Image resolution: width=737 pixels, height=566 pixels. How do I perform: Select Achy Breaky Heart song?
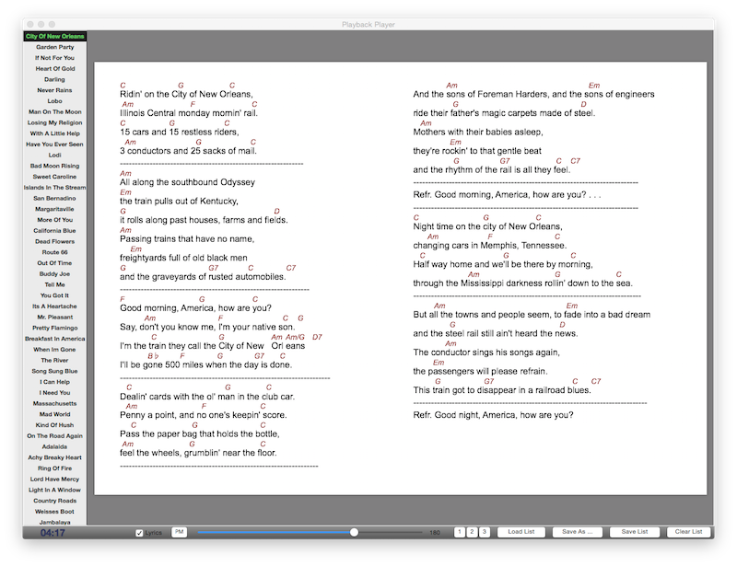tap(55, 457)
